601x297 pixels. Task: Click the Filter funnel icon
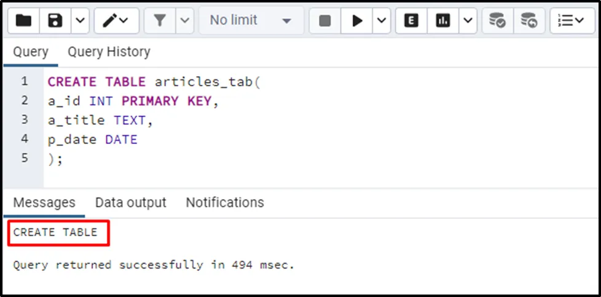click(x=160, y=21)
